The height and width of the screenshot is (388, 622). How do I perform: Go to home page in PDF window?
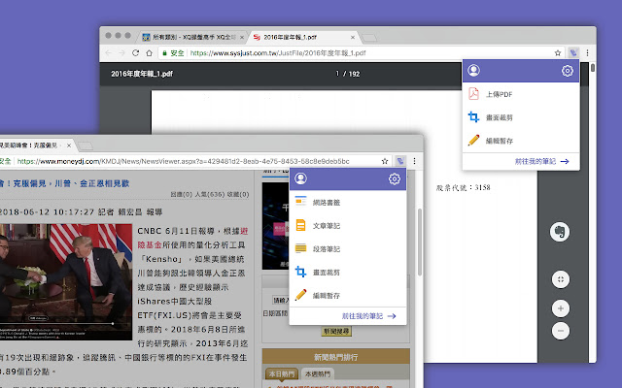click(149, 52)
